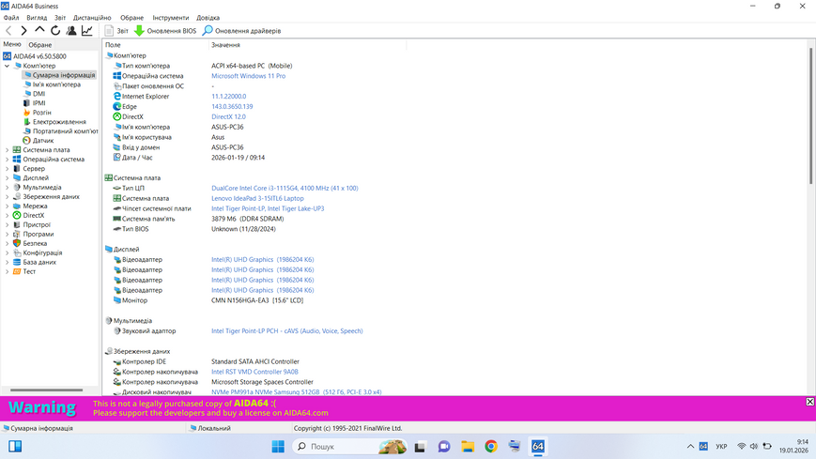816x459 pixels.
Task: Click the Поле column header
Action: (x=155, y=45)
